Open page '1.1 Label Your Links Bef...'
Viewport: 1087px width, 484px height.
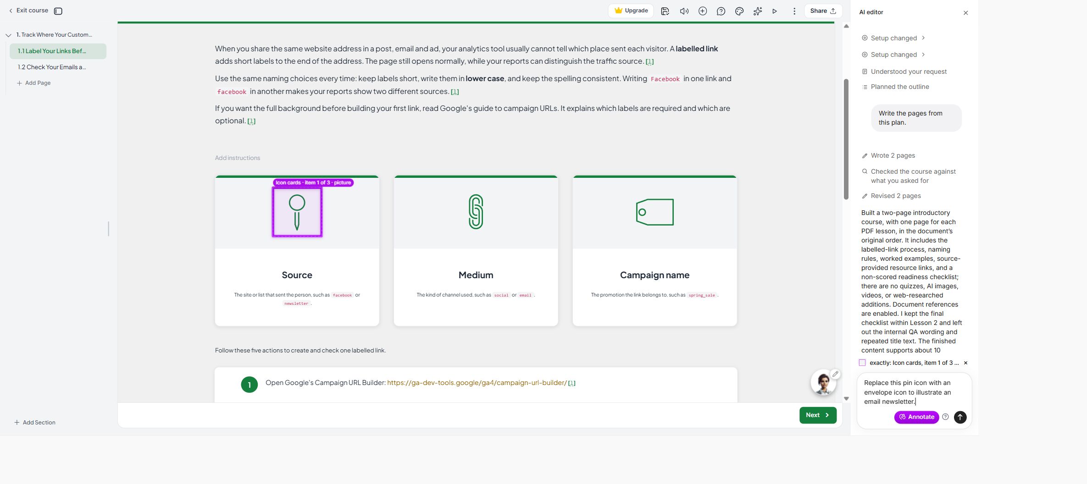pos(58,51)
